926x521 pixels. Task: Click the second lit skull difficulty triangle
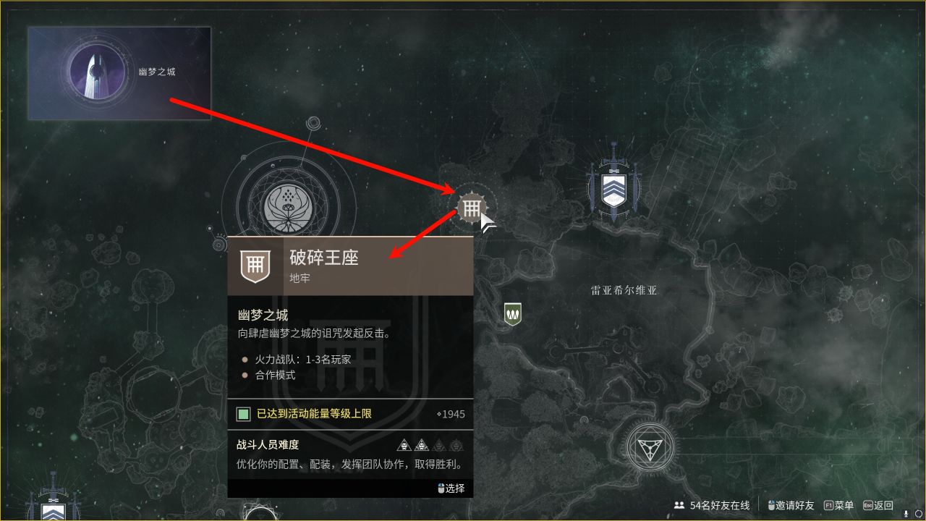pos(421,445)
